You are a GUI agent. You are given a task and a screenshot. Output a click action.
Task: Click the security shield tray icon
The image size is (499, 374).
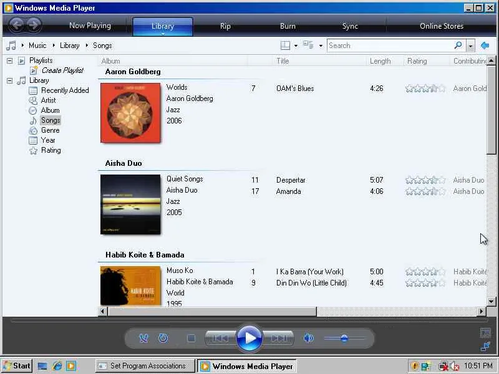(414, 366)
